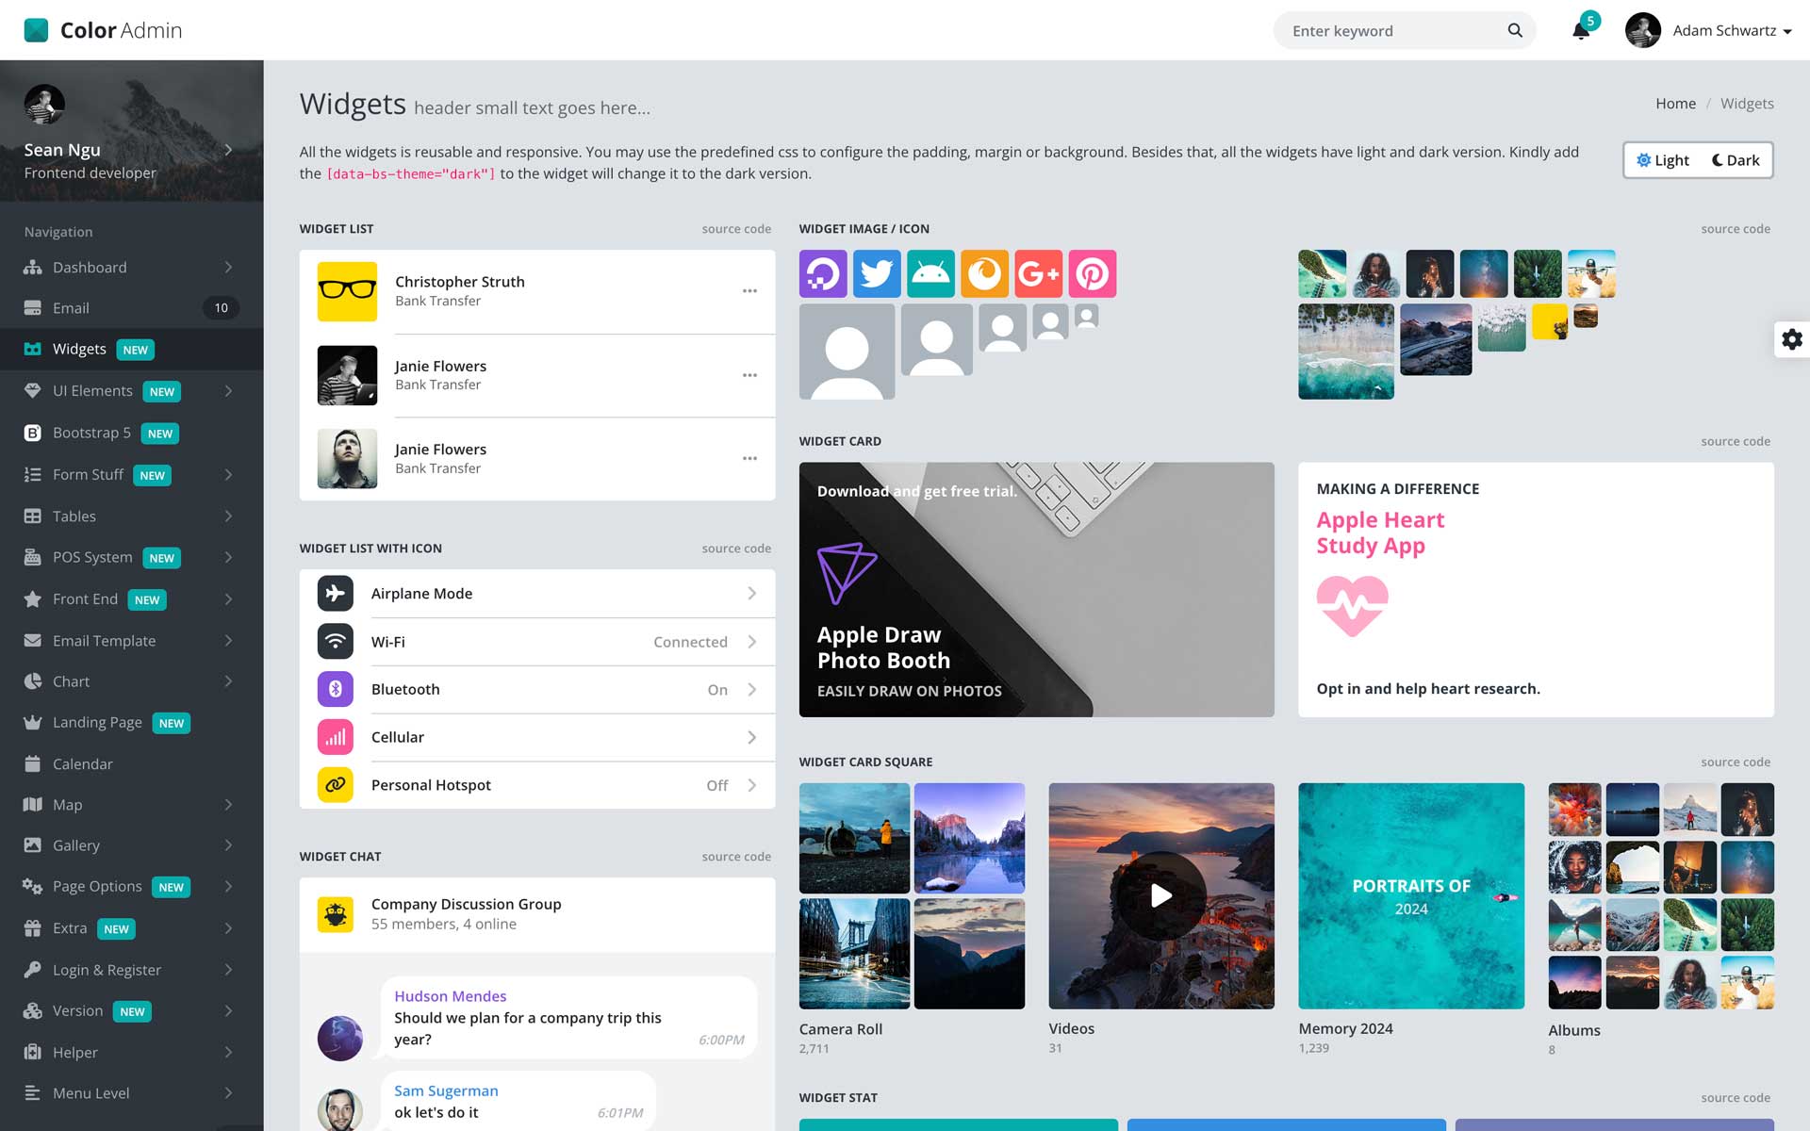Switch to Light theme
This screenshot has height=1131, width=1810.
point(1663,160)
